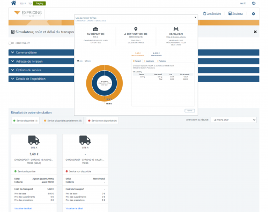Go to the home page icon
The width and height of the screenshot is (268, 212).
[x=13, y=3]
